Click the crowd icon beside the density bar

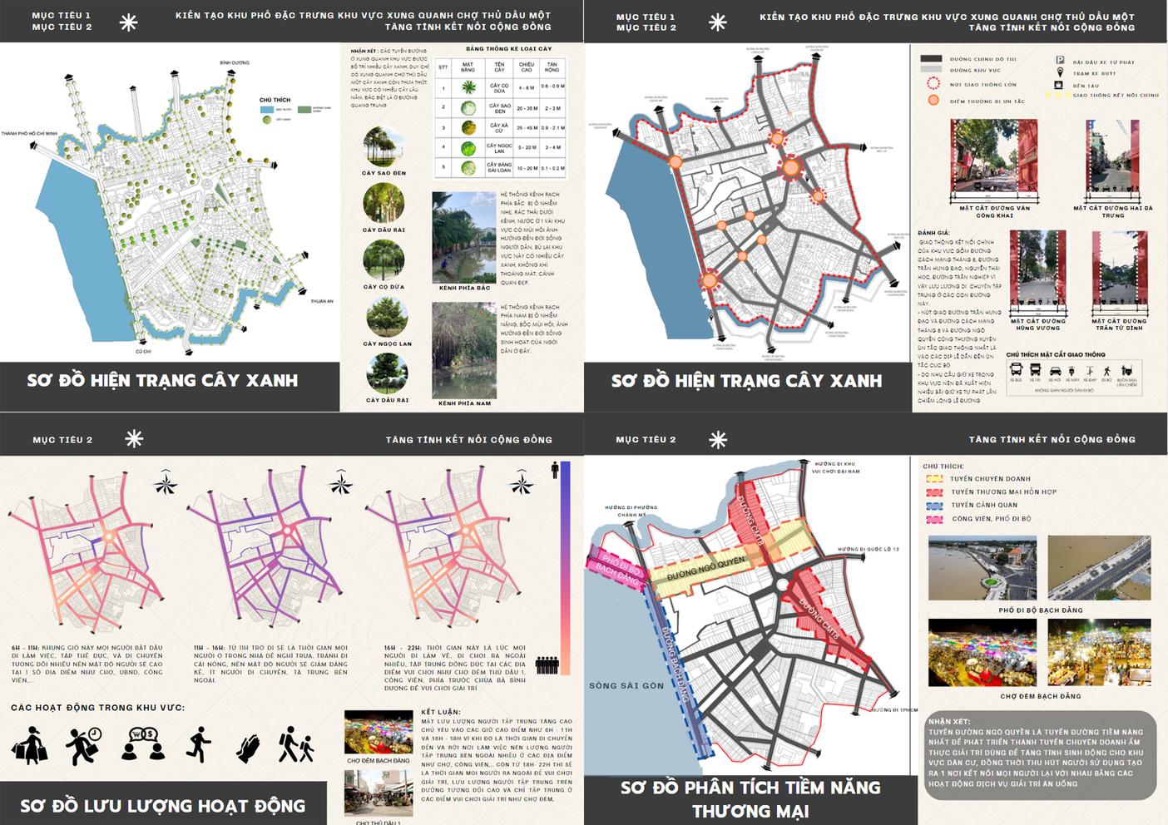point(547,665)
